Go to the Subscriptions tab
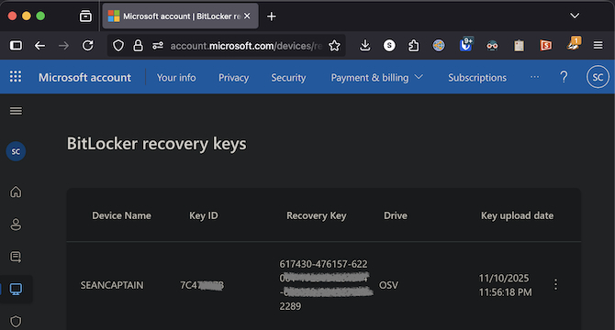Viewport: 615px width, 330px height. [x=477, y=78]
